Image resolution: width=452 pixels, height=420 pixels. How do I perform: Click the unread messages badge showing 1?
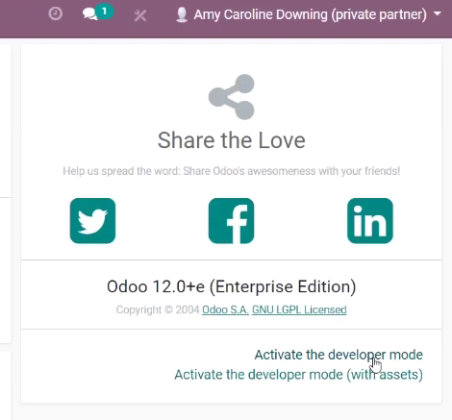(104, 12)
